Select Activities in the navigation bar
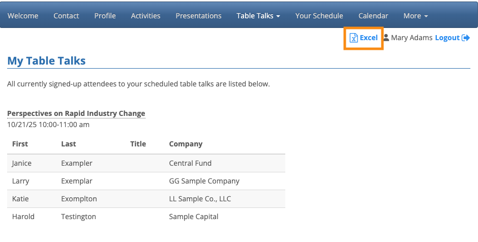This screenshot has height=242, width=478. [145, 16]
